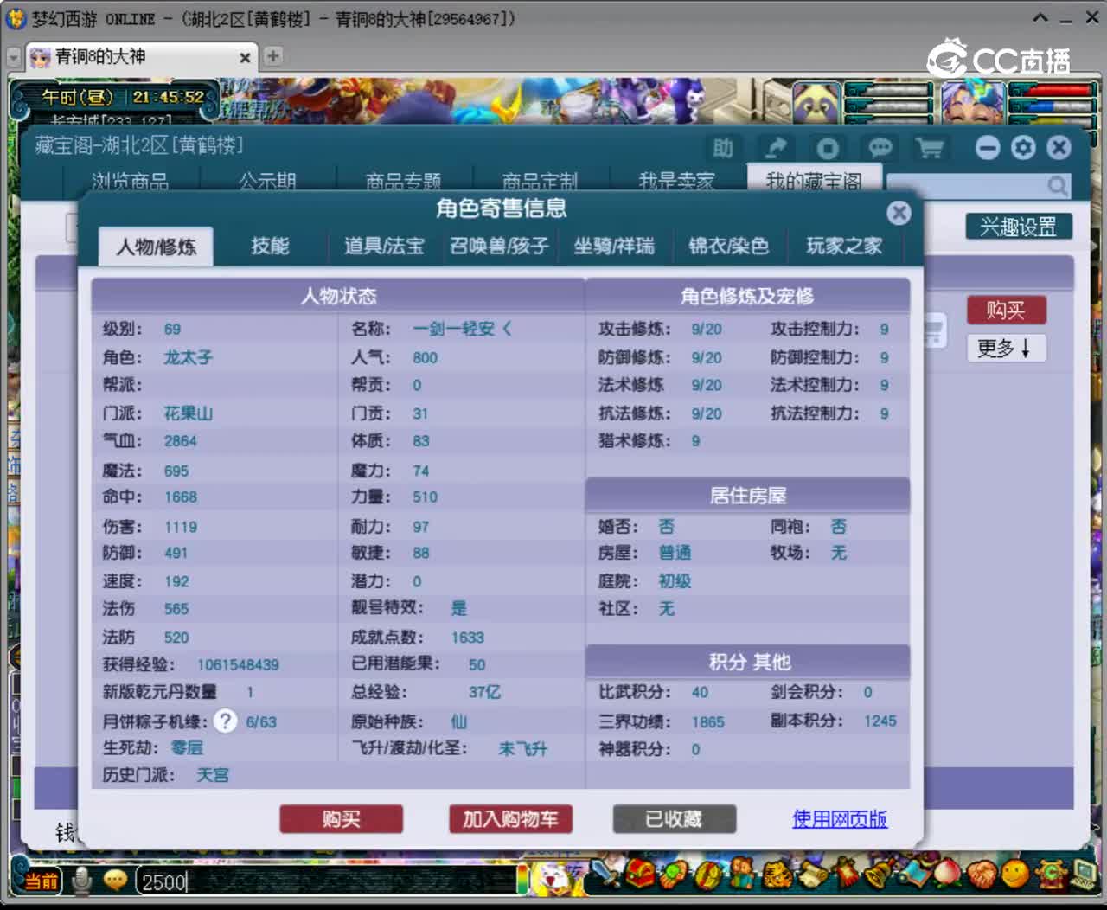The image size is (1107, 910).
Task: Select the 天宫 history sect value
Action: pyautogui.click(x=213, y=775)
